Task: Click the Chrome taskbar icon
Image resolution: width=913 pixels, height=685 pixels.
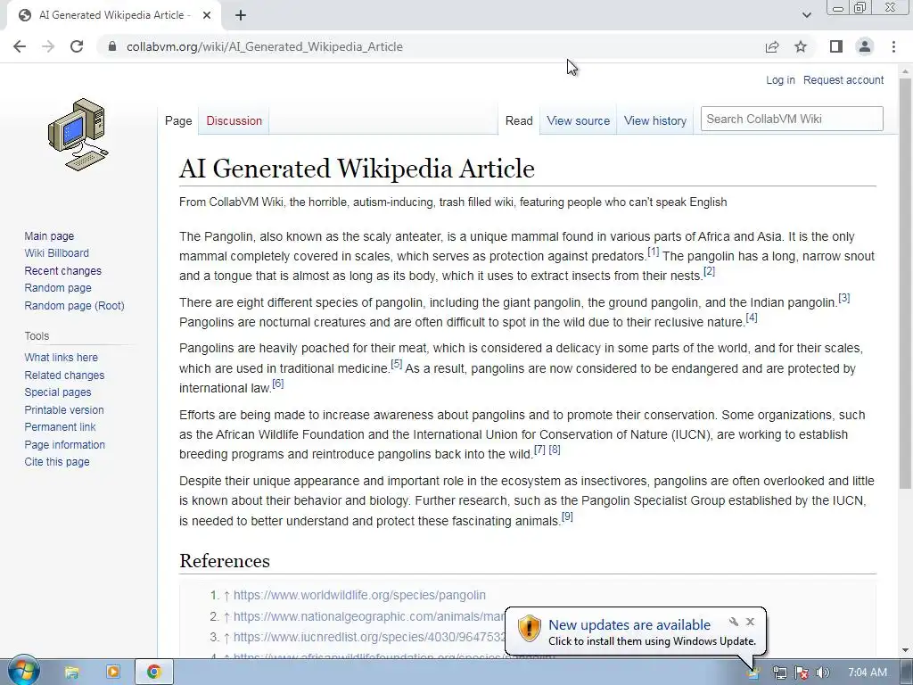Action: [154, 673]
